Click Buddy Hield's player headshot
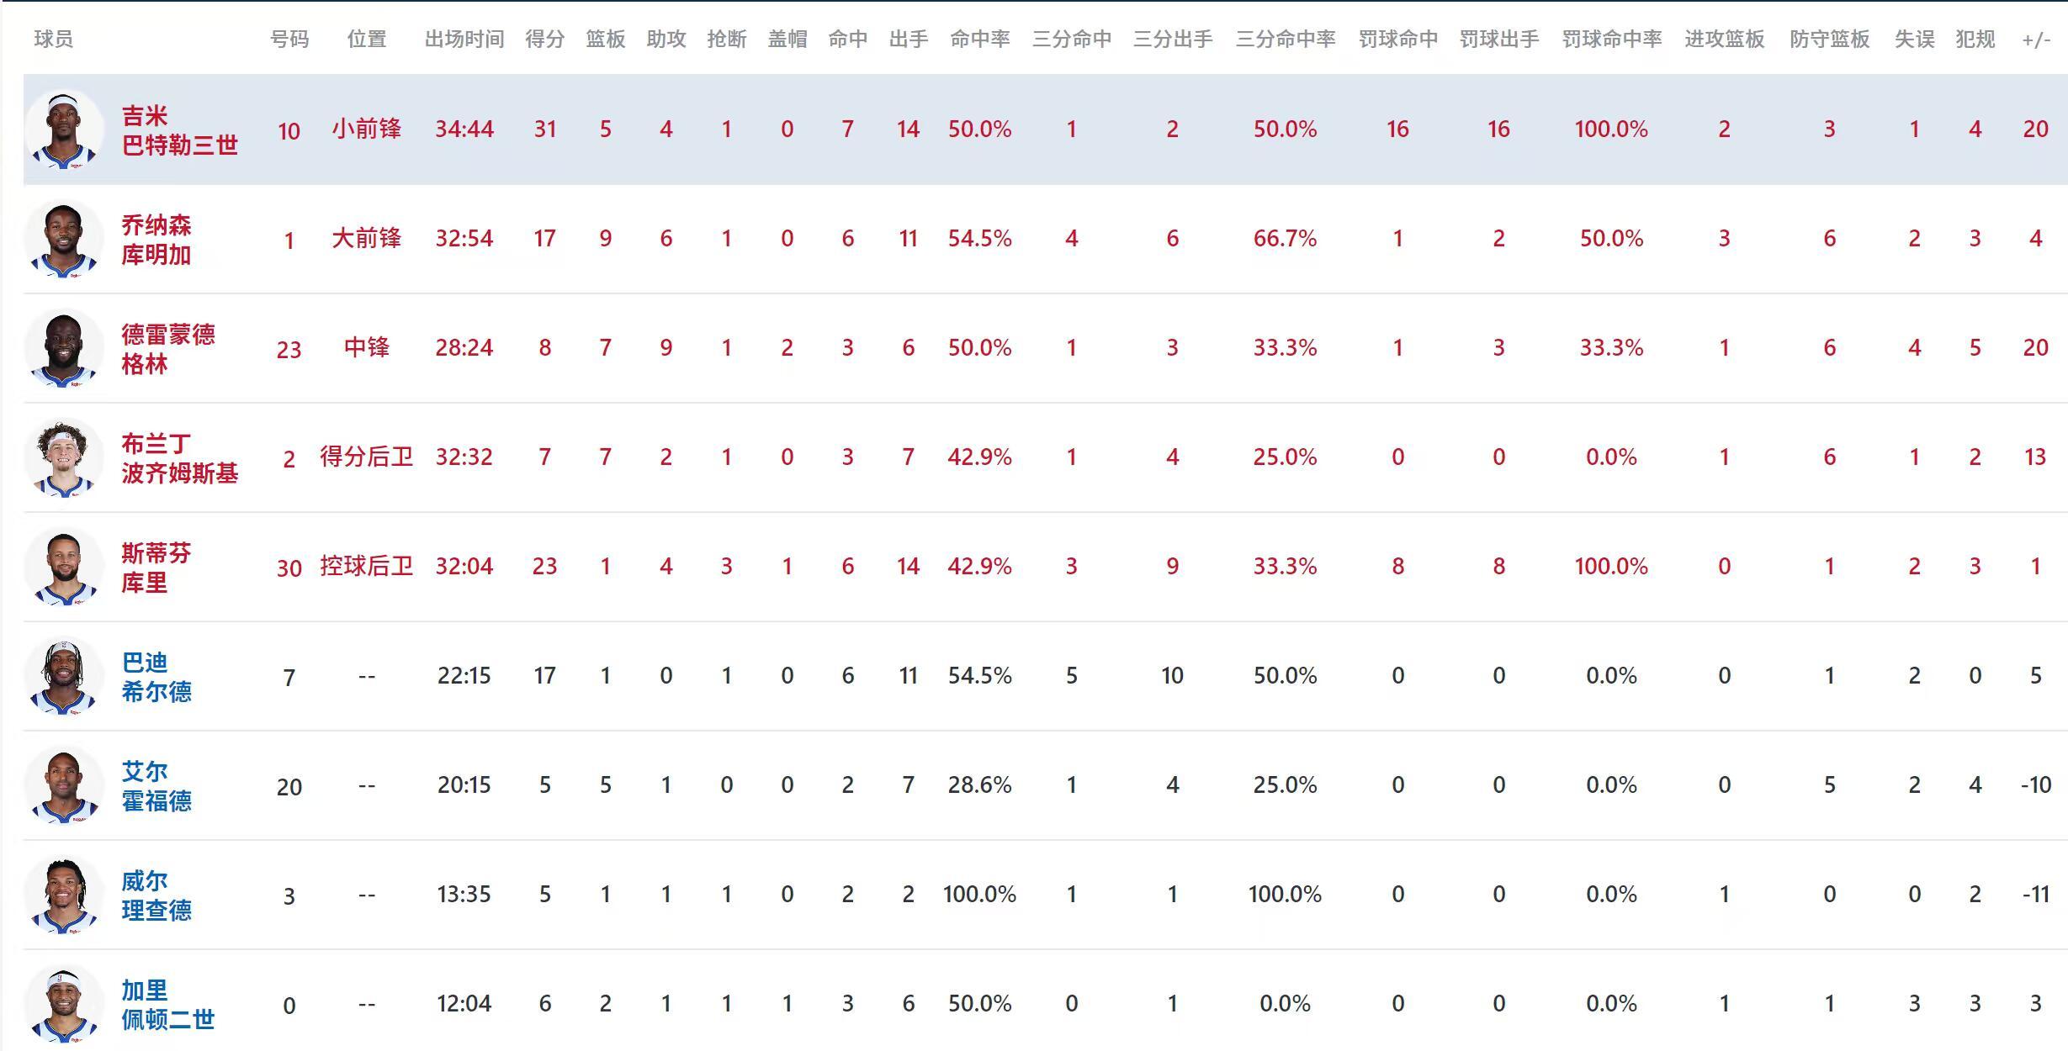2068x1051 pixels. (64, 676)
